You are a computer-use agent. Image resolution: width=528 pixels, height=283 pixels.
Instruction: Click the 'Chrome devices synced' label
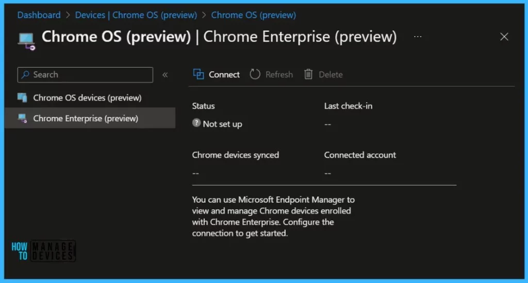click(x=235, y=155)
